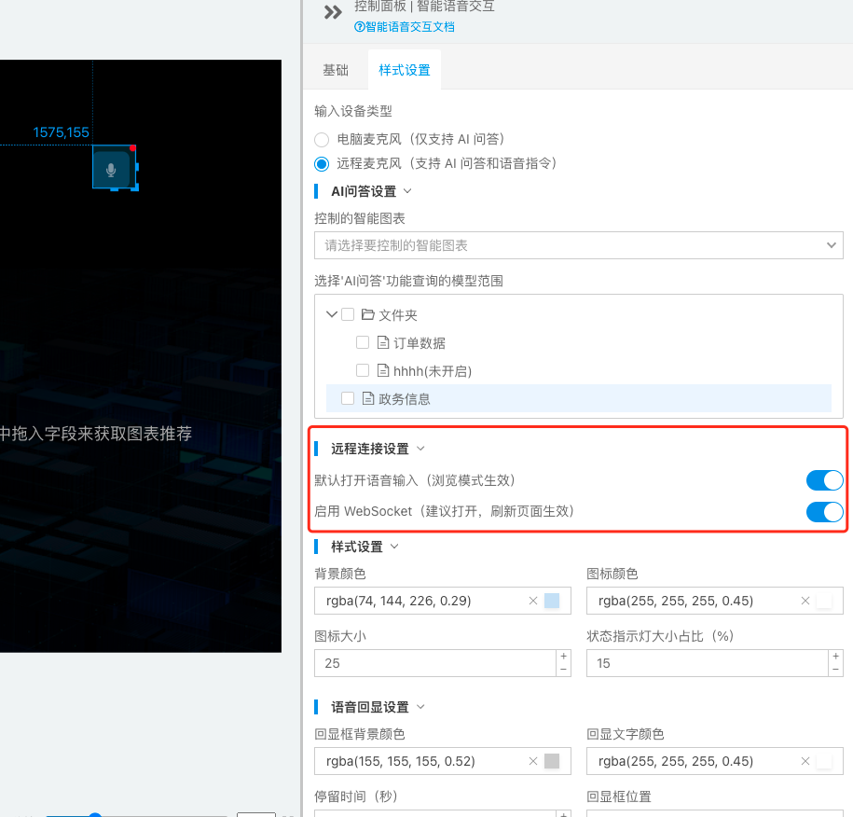Collapse the 文件夹 tree node

[331, 314]
